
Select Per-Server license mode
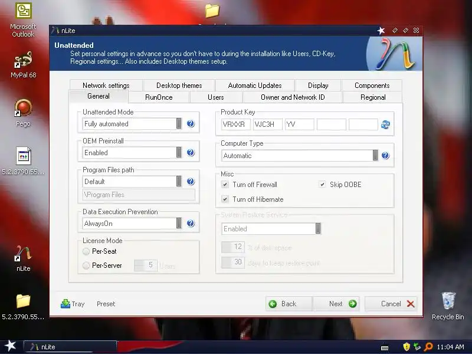click(86, 265)
